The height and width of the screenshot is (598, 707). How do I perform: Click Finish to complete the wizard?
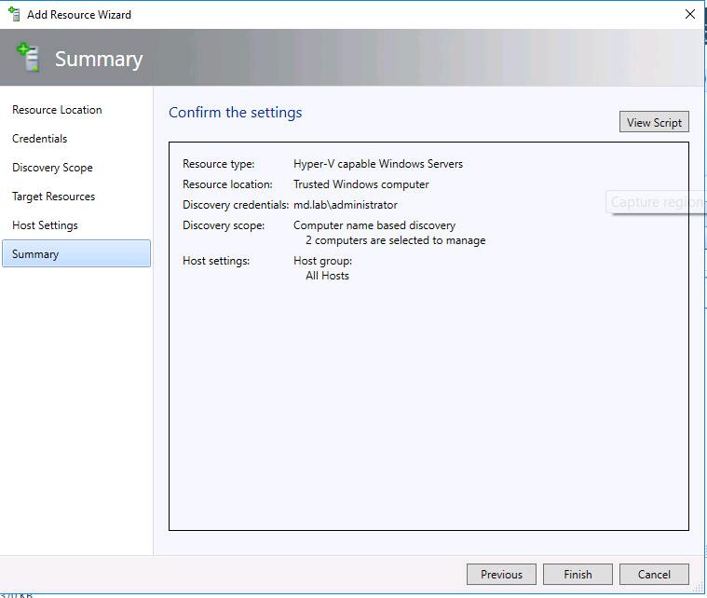[x=578, y=575]
